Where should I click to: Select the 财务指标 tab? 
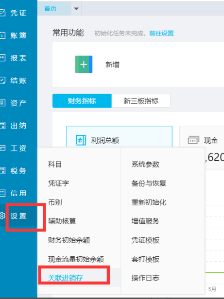click(x=82, y=100)
